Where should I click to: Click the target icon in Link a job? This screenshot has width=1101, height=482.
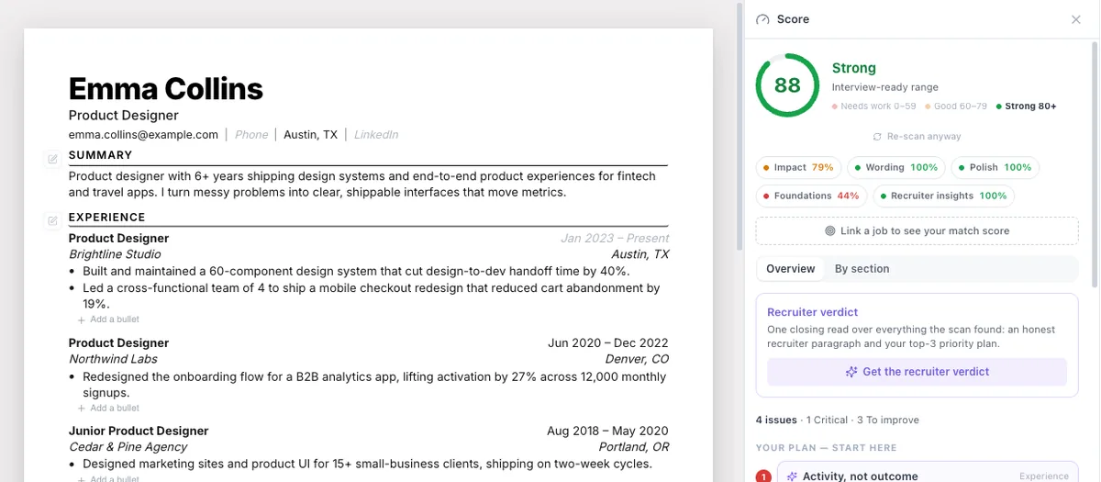pos(830,231)
